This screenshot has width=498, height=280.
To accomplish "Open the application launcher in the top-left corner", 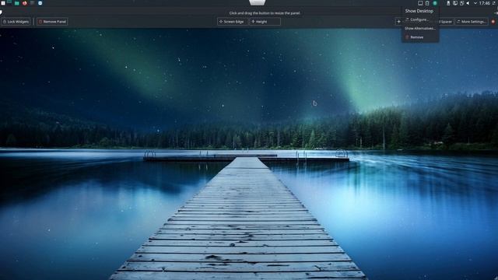I will point(3,3).
